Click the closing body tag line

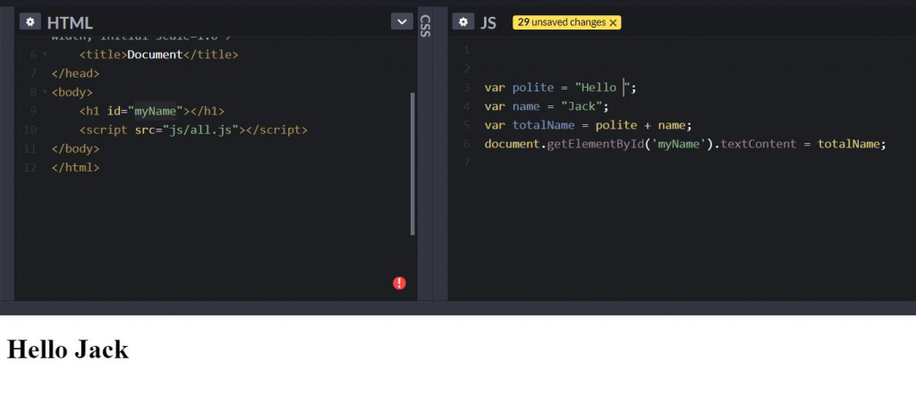click(x=75, y=148)
